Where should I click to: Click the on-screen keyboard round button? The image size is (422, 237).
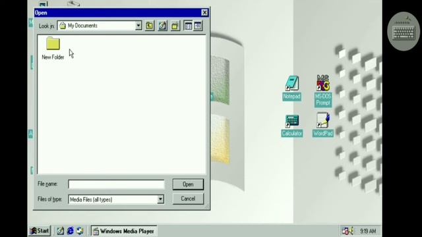pyautogui.click(x=403, y=32)
